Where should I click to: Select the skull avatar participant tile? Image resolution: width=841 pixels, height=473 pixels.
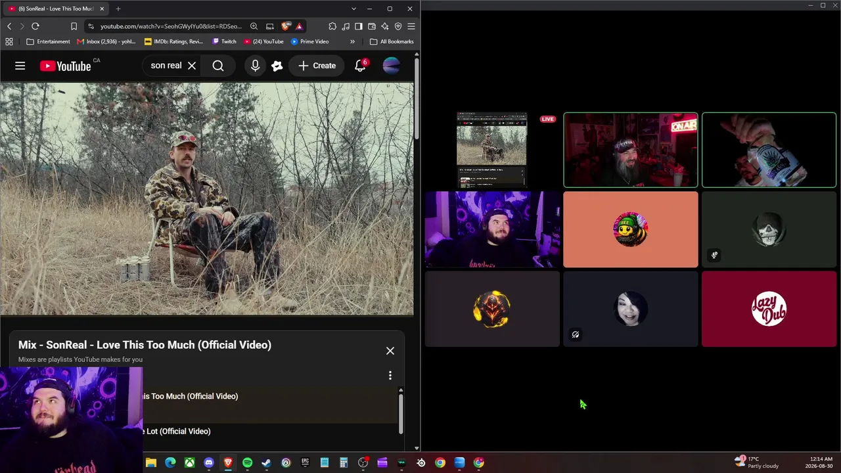click(x=769, y=230)
